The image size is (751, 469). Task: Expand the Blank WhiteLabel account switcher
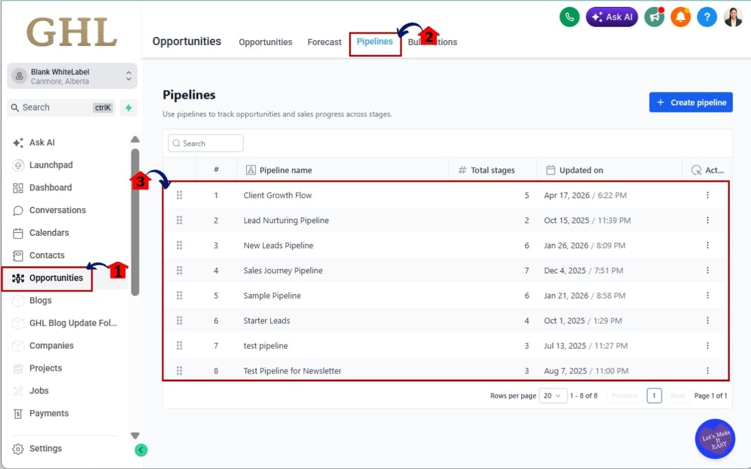[72, 76]
